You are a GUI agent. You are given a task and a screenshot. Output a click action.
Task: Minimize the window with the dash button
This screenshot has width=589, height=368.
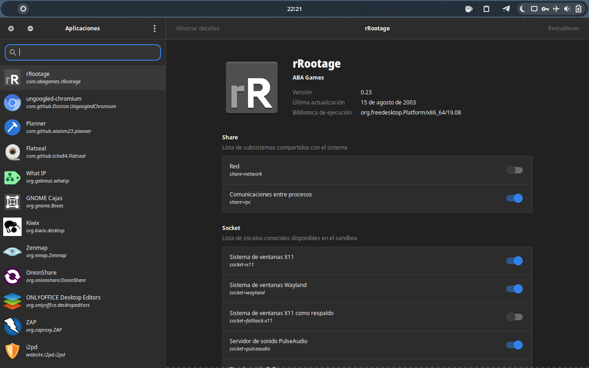click(x=30, y=29)
